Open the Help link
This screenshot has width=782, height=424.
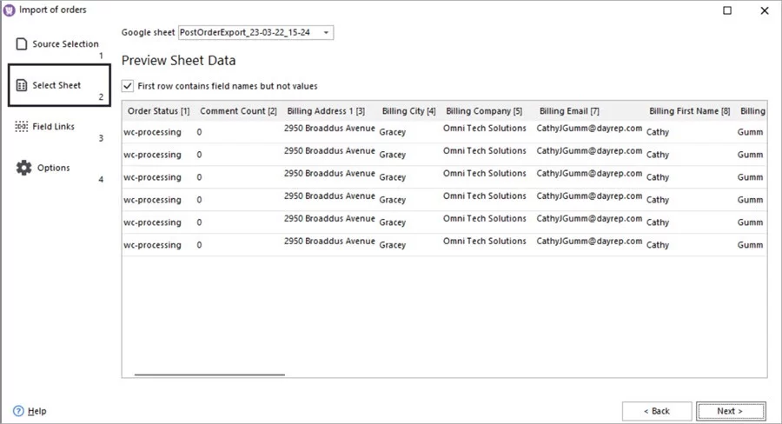click(x=36, y=411)
